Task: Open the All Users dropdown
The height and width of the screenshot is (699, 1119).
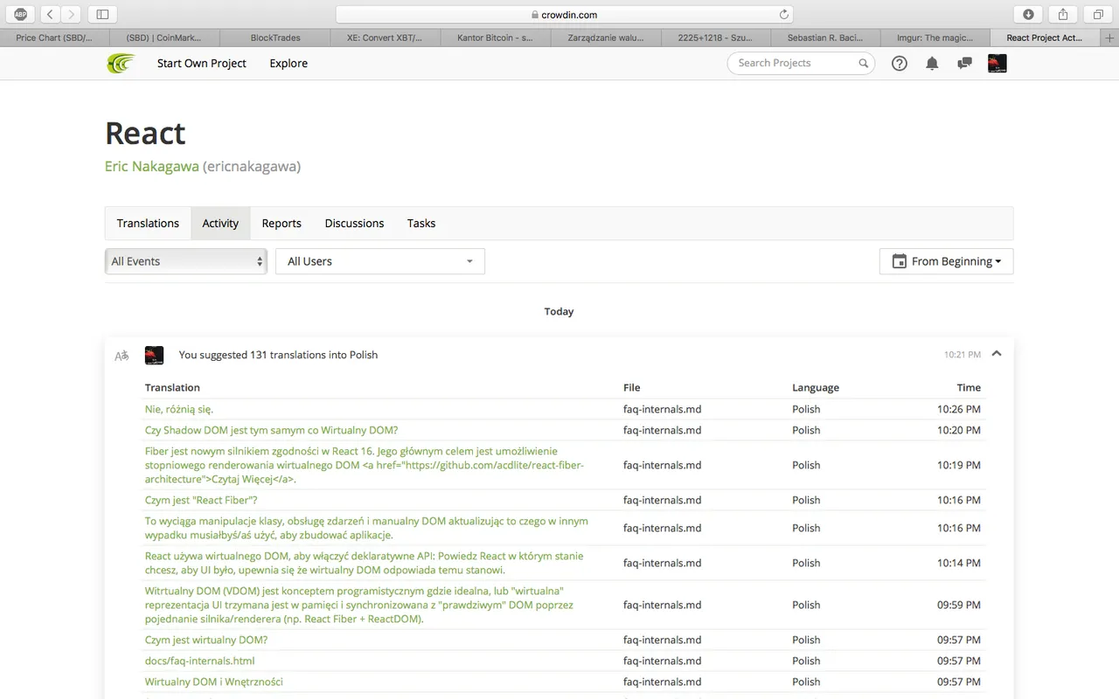Action: [380, 261]
